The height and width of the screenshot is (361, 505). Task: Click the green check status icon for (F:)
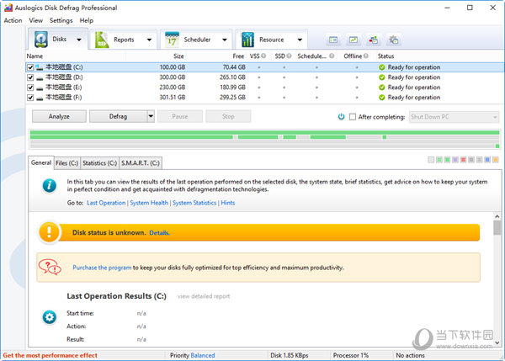[x=382, y=98]
